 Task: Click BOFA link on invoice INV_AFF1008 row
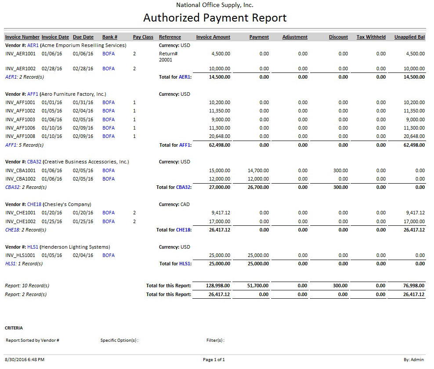click(108, 136)
